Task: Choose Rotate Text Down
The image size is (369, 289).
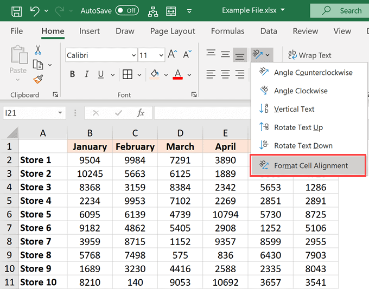Action: click(x=309, y=146)
